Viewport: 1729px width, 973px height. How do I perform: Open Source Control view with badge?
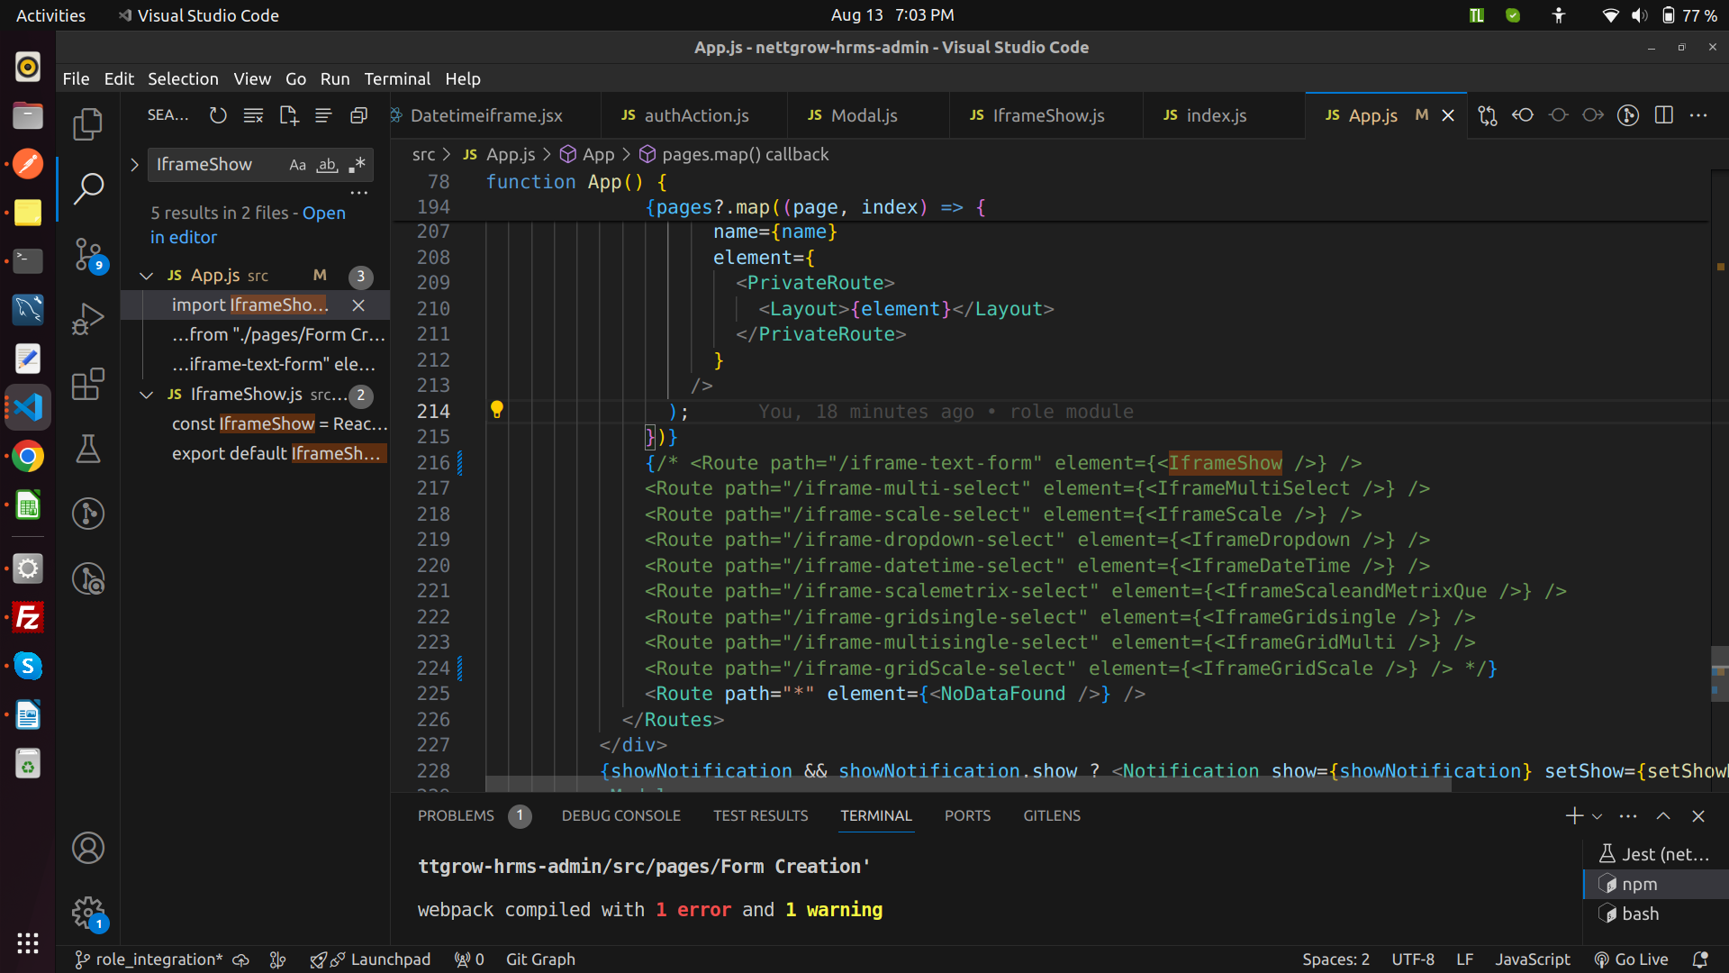(x=87, y=254)
